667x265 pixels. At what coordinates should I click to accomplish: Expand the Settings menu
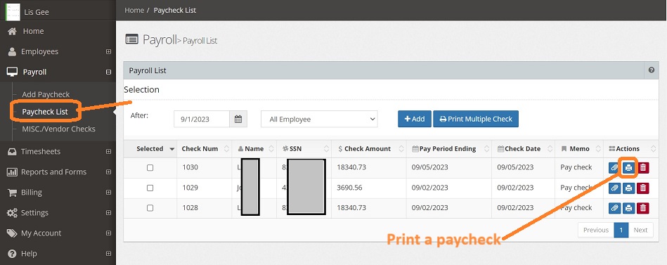coord(108,213)
